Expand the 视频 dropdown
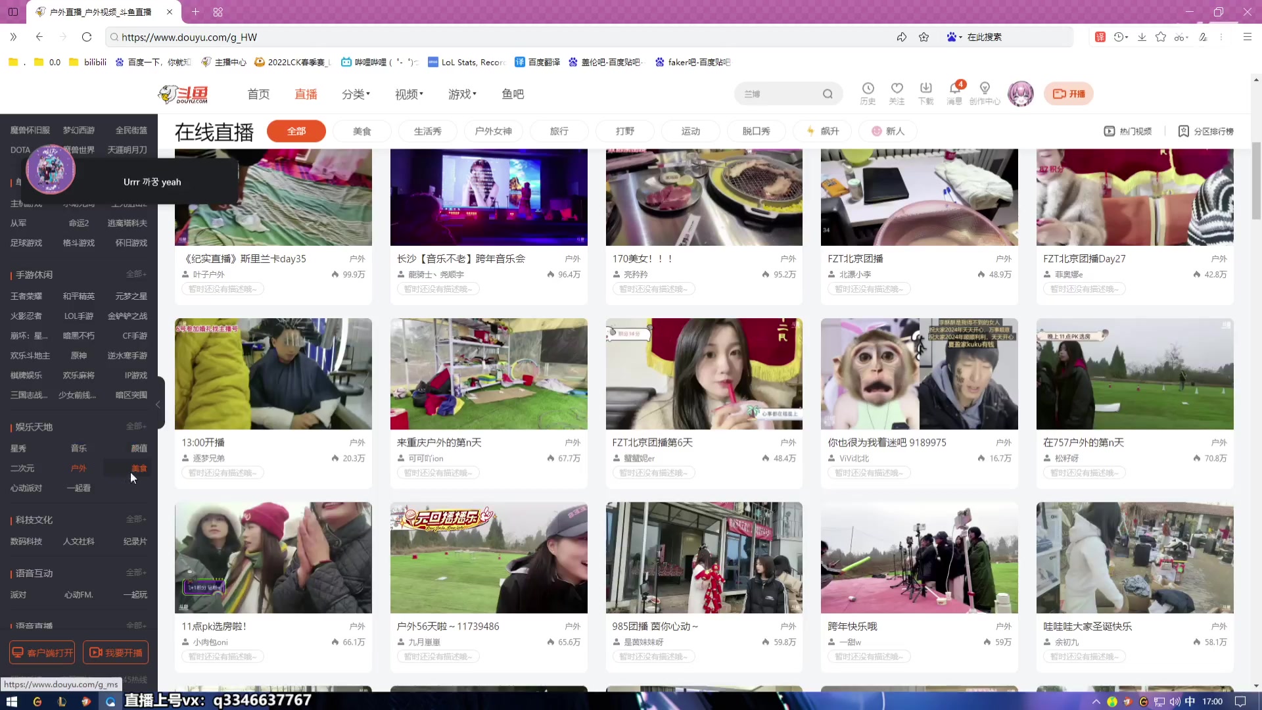 (x=409, y=94)
